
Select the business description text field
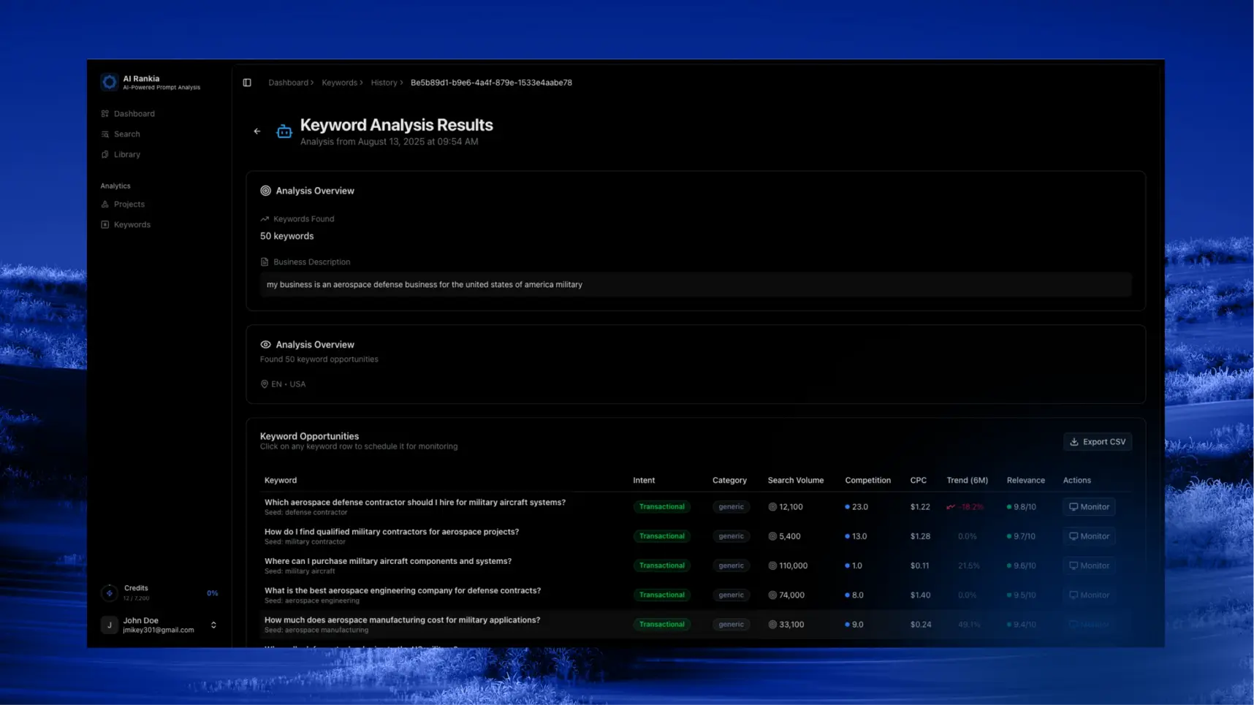[694, 284]
